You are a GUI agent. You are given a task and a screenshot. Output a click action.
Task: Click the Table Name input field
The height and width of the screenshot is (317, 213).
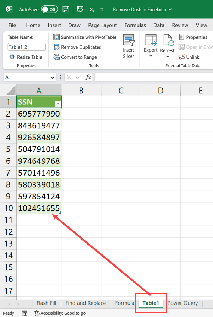pyautogui.click(x=27, y=47)
